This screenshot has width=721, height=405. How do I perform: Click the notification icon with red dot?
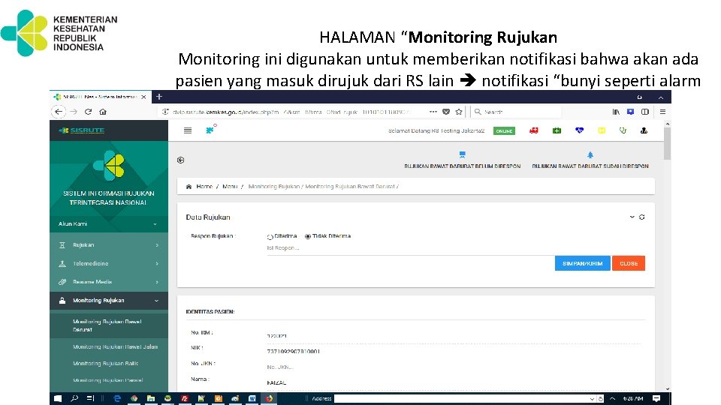(210, 130)
